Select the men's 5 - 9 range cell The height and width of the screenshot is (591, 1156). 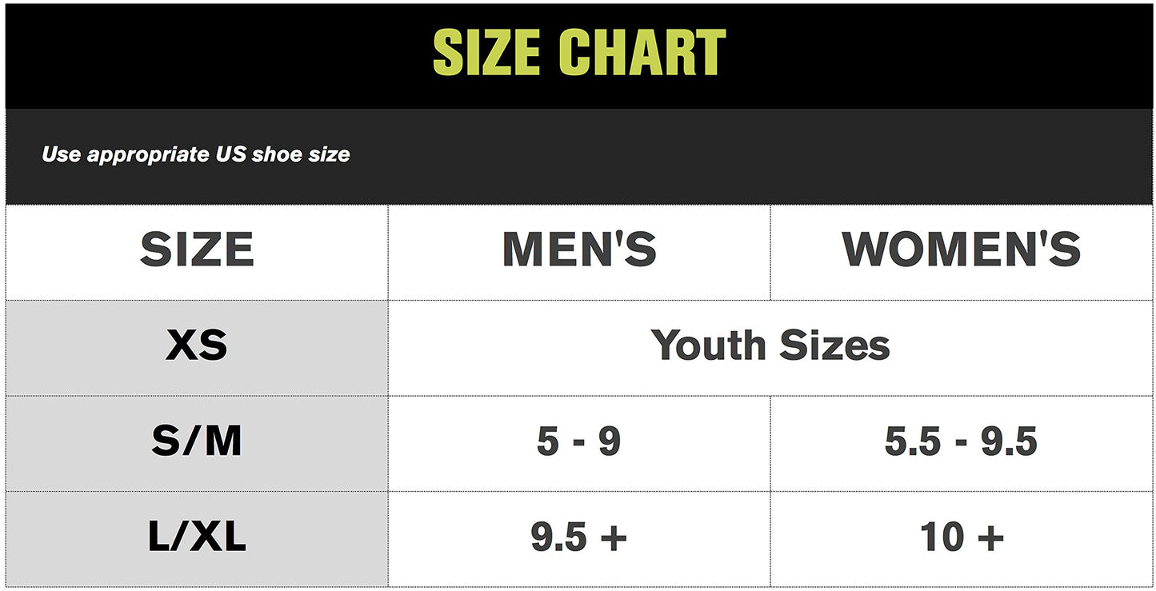(x=579, y=442)
